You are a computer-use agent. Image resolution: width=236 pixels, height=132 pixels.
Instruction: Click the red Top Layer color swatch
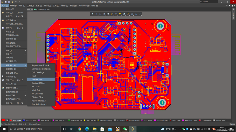click(4, 120)
